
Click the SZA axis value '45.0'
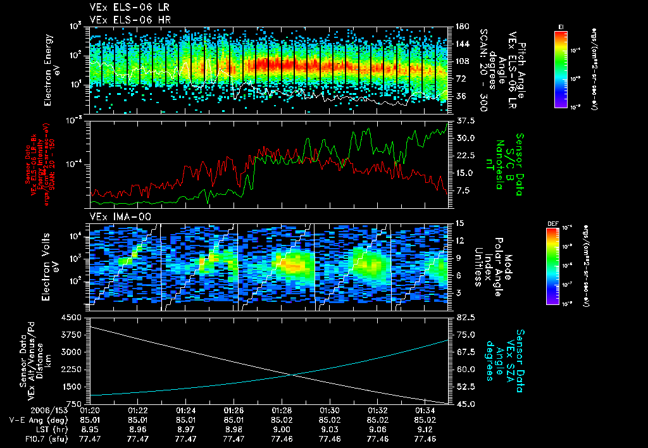coord(466,404)
